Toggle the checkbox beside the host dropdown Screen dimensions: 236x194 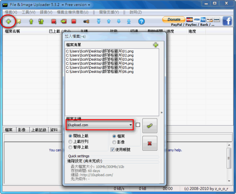tap(138, 125)
